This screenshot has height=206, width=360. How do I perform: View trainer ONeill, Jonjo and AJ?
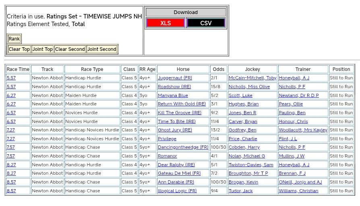point(300,182)
